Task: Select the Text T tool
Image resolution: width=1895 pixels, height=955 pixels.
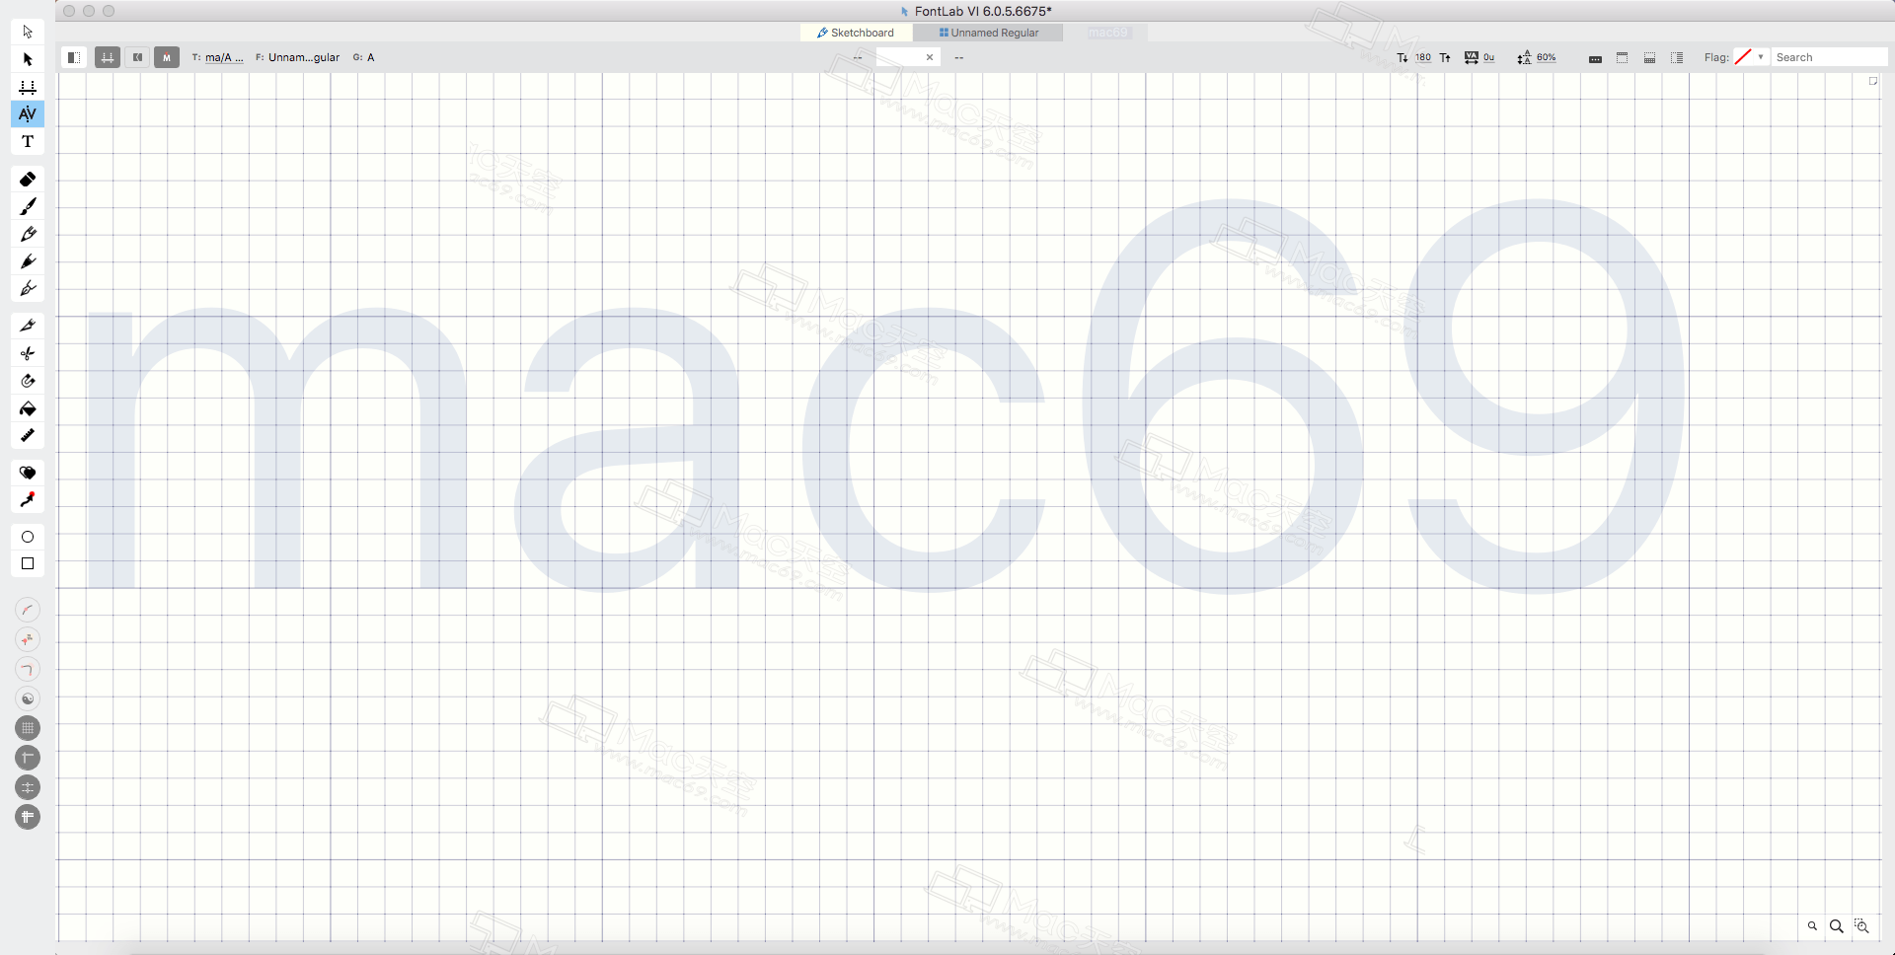Action: tap(28, 141)
